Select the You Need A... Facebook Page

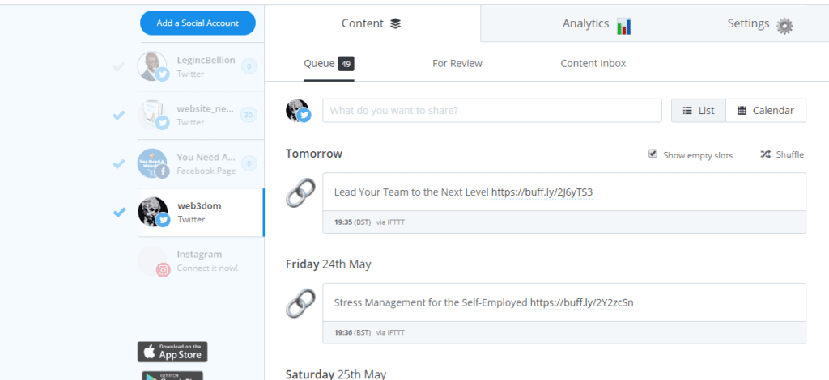point(201,163)
